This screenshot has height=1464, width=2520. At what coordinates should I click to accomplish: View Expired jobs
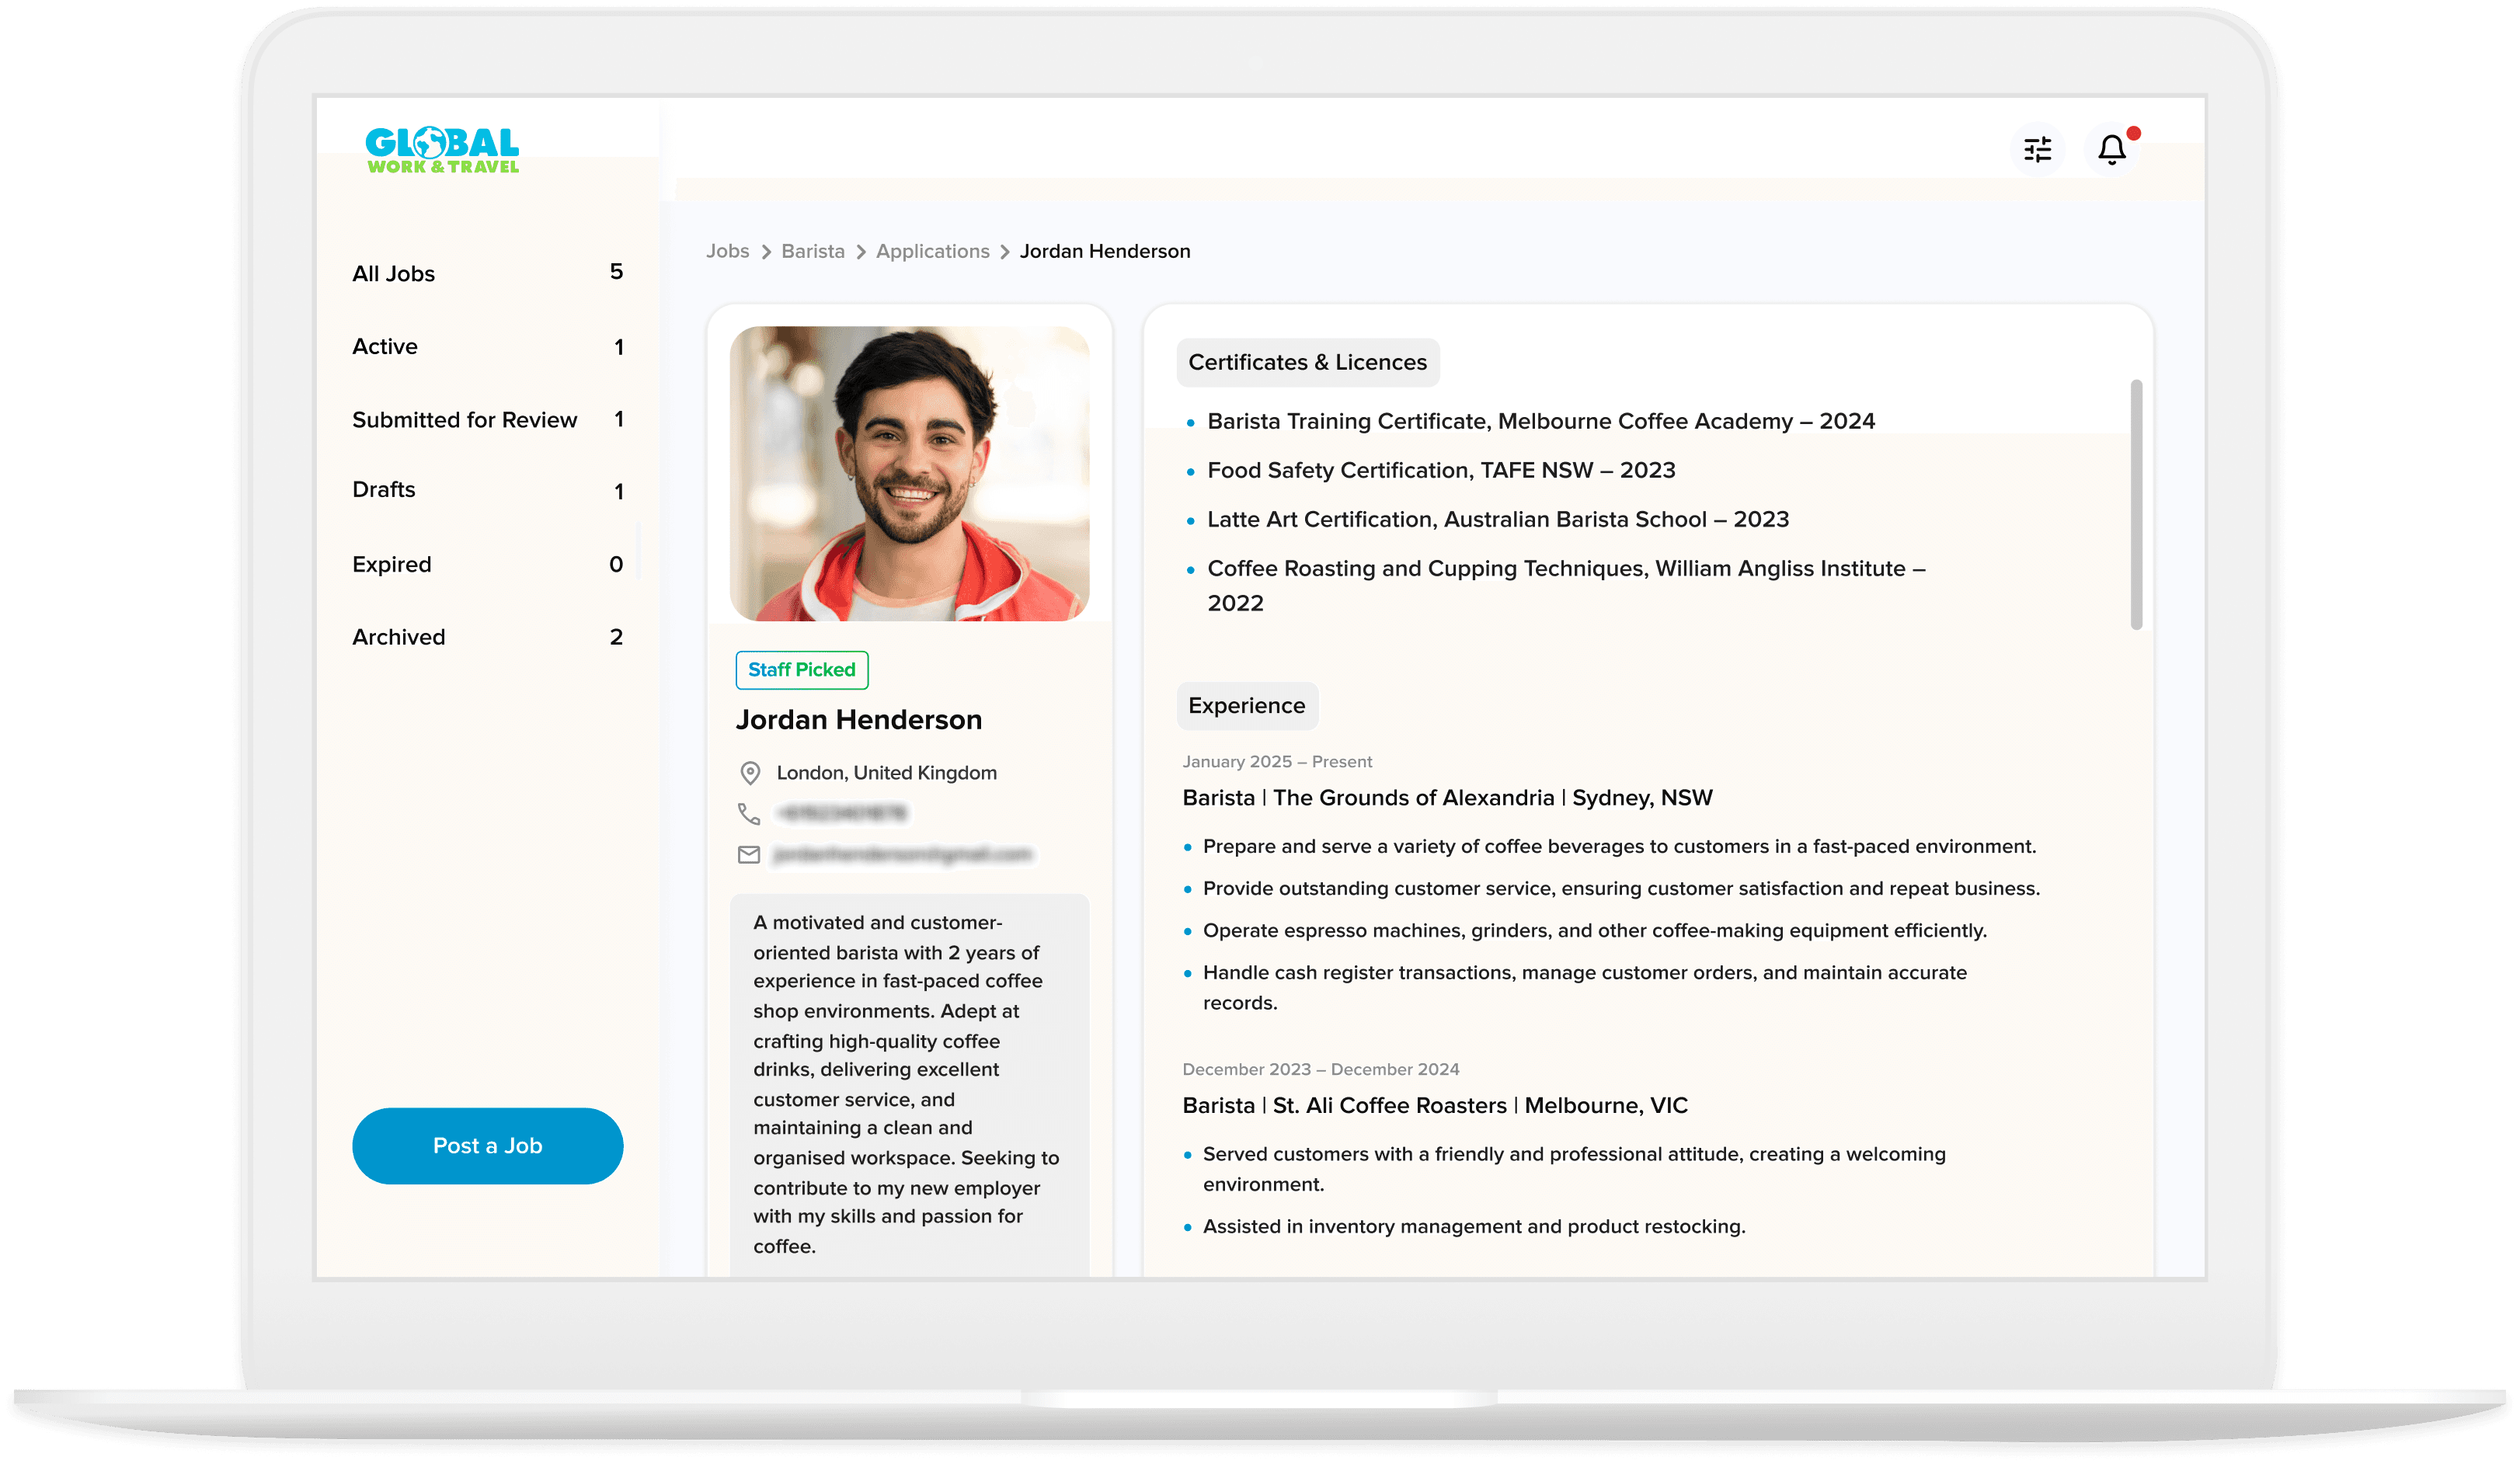coord(391,565)
